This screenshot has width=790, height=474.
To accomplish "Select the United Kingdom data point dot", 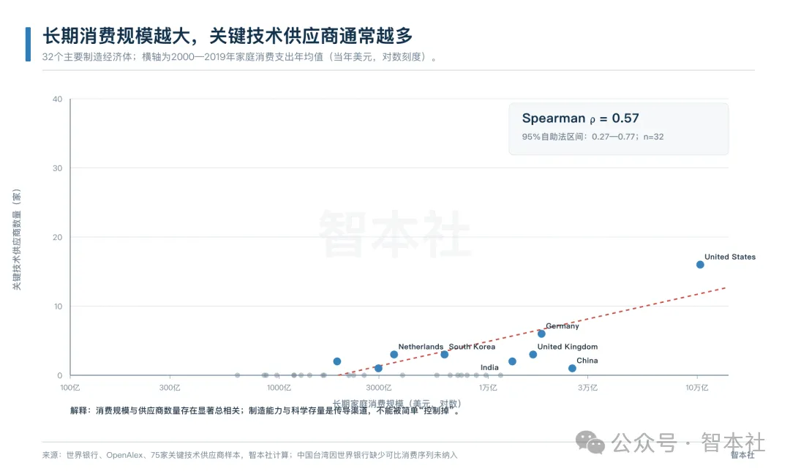I will point(533,355).
